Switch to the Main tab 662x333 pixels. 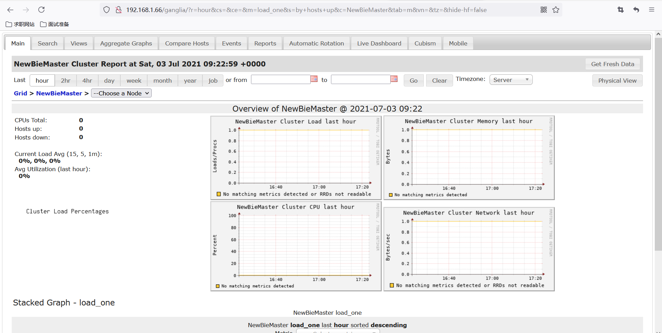click(18, 43)
